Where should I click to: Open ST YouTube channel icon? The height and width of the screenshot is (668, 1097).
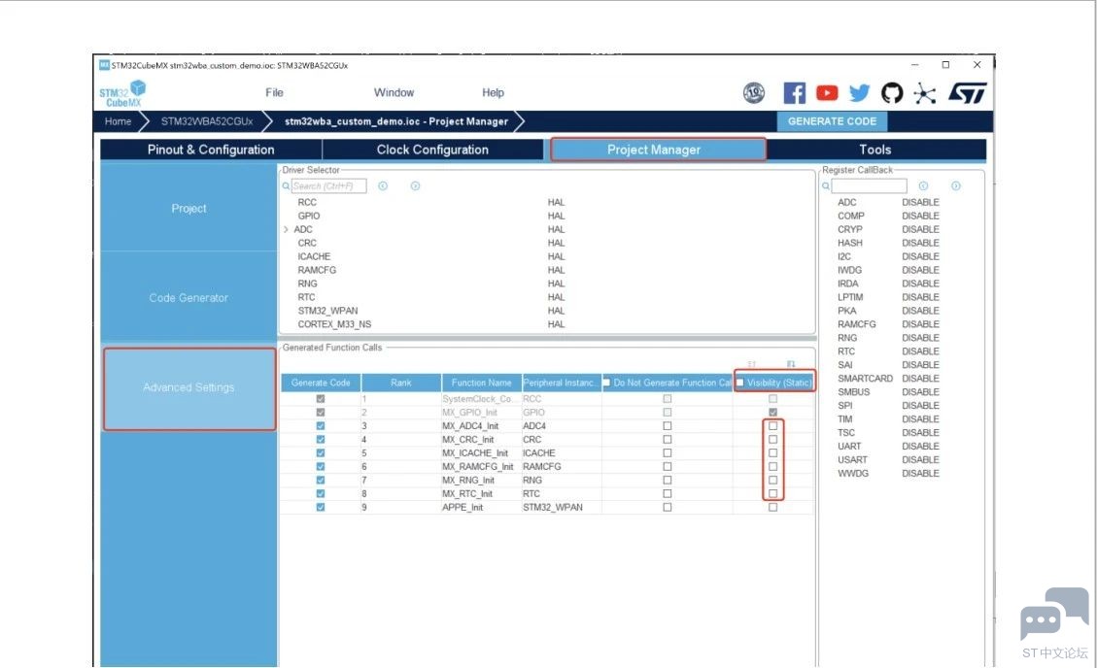[827, 93]
